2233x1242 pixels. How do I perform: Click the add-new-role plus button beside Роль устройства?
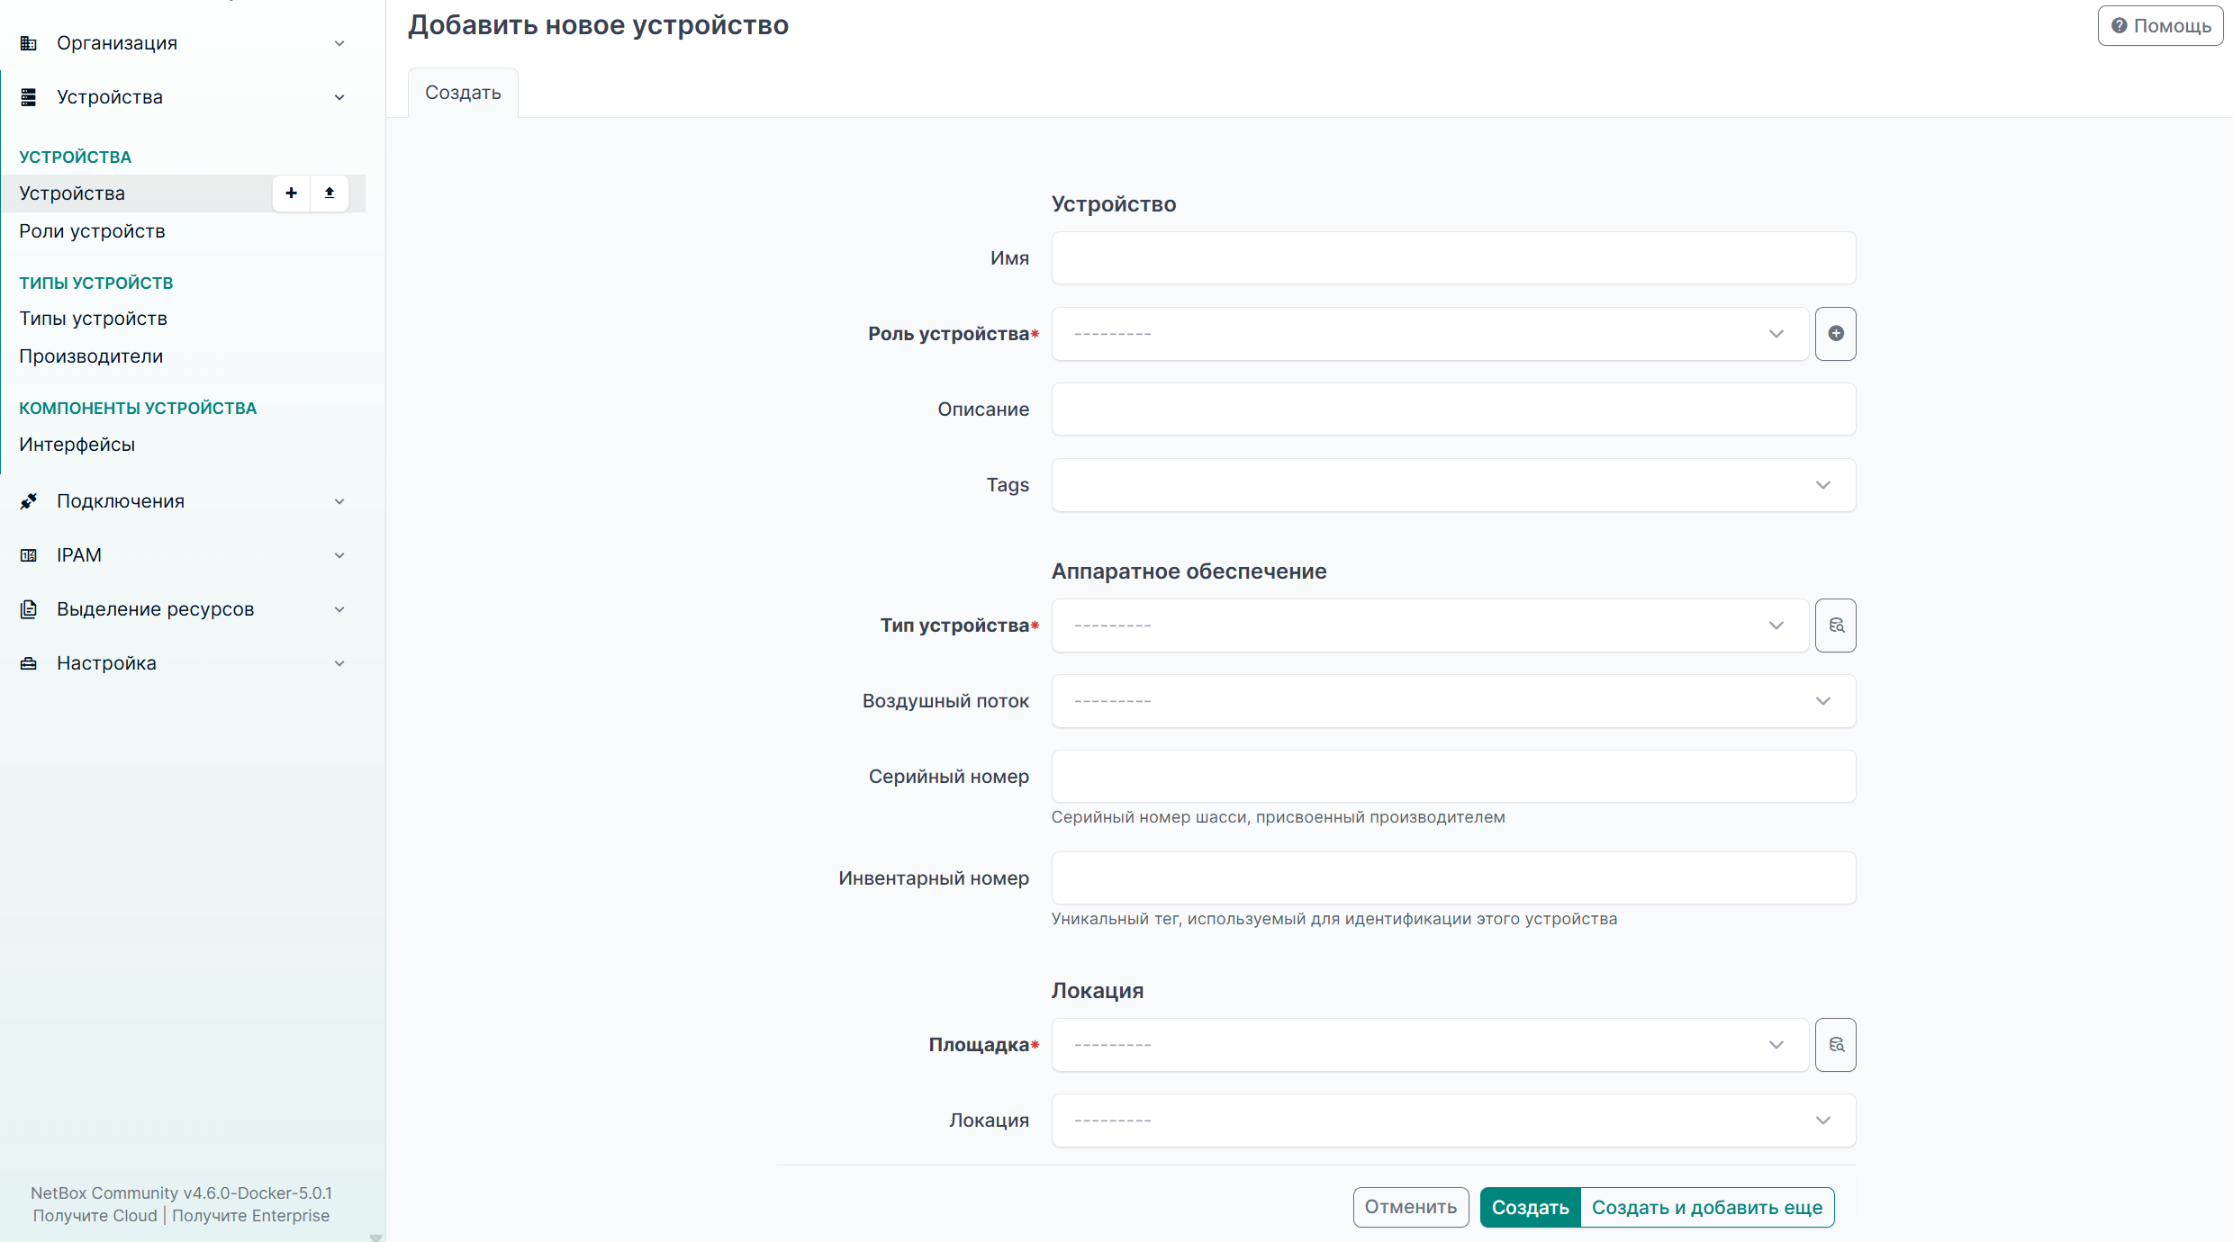1836,334
